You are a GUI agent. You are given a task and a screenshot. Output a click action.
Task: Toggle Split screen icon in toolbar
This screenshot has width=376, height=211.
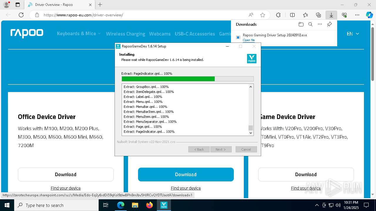coord(292,15)
